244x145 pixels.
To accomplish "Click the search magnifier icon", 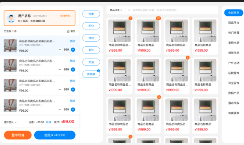I will (x=129, y=10).
